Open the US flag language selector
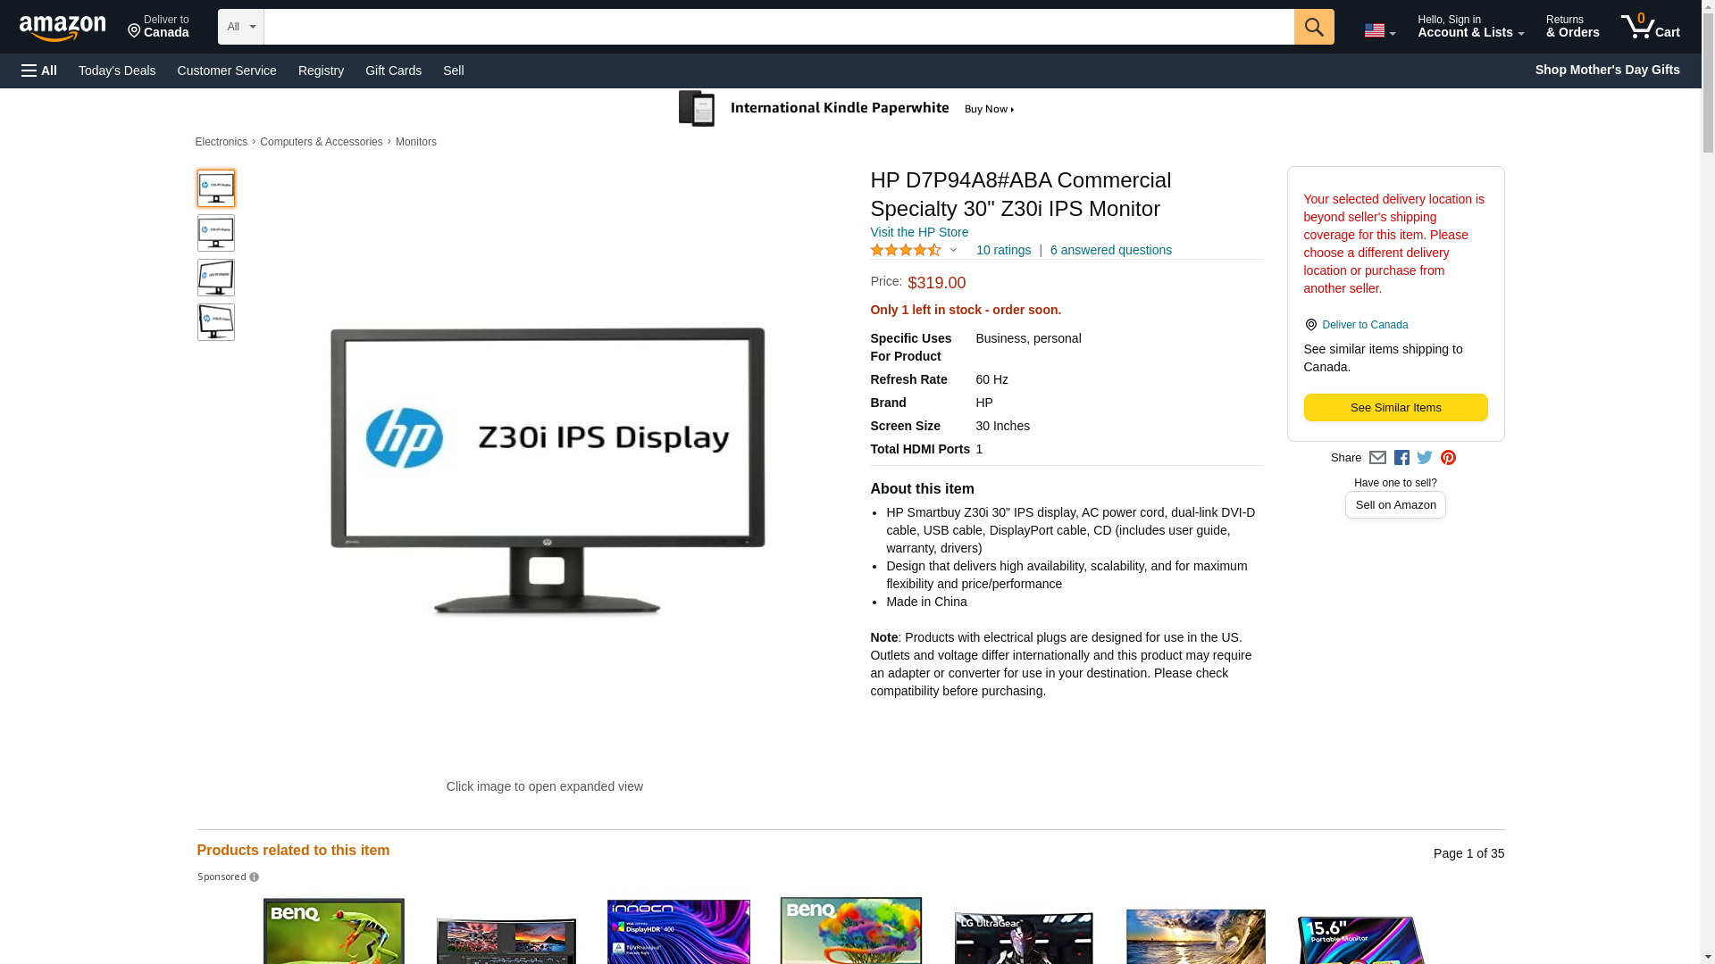 tap(1379, 30)
